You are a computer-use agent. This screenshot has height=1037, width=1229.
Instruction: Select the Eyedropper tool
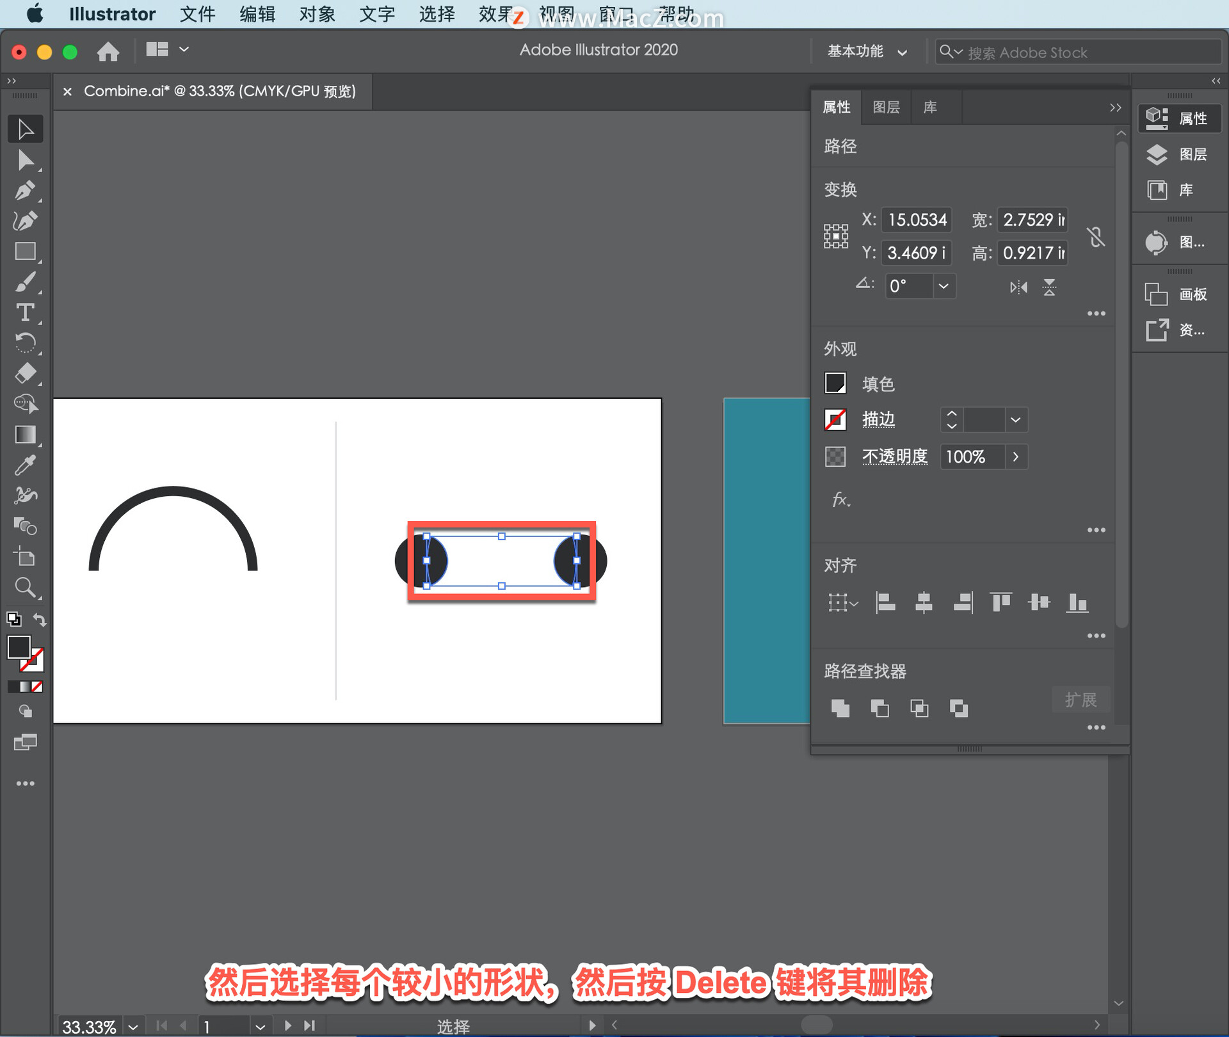(x=25, y=465)
